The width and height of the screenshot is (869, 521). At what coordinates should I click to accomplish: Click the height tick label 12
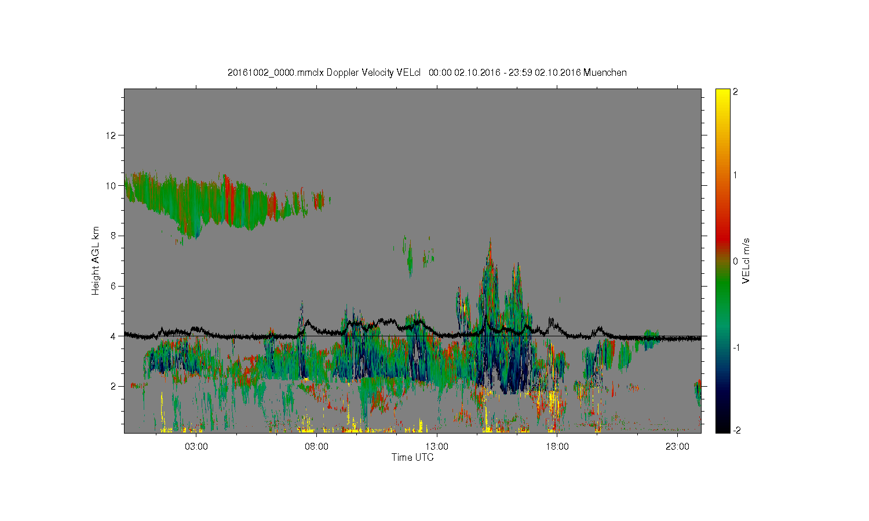point(112,135)
